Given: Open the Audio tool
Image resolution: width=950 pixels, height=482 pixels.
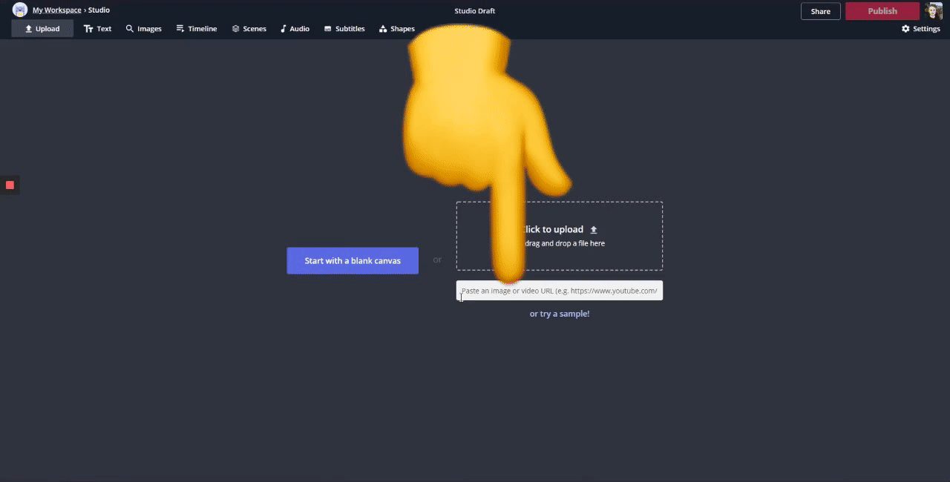Looking at the screenshot, I should click(295, 29).
